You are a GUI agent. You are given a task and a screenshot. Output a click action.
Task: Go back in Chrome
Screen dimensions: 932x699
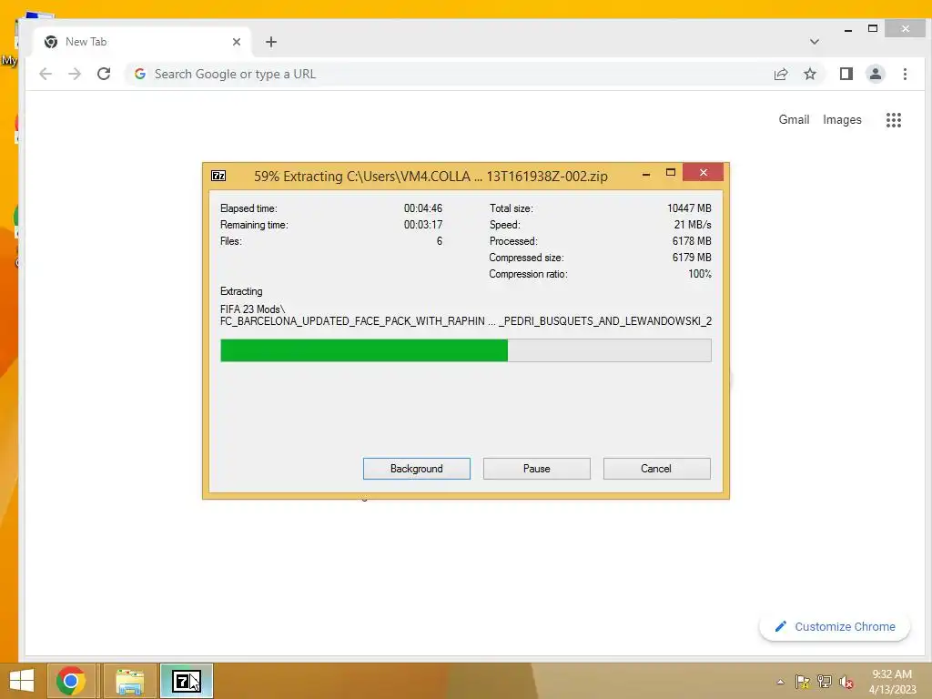click(x=46, y=74)
